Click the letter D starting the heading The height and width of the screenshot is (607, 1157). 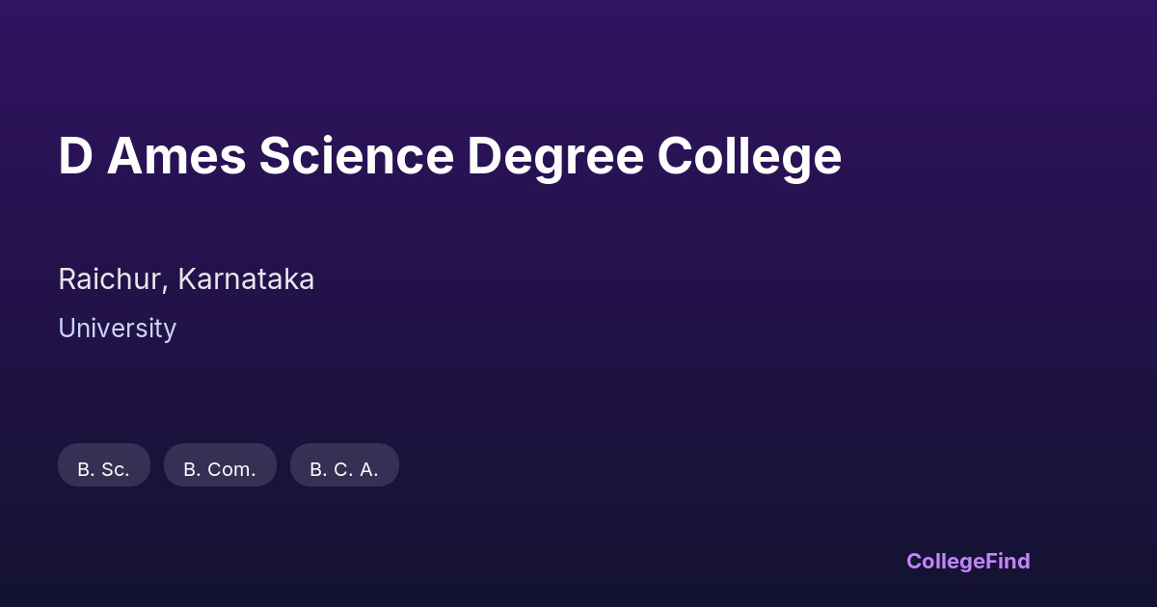click(75, 156)
